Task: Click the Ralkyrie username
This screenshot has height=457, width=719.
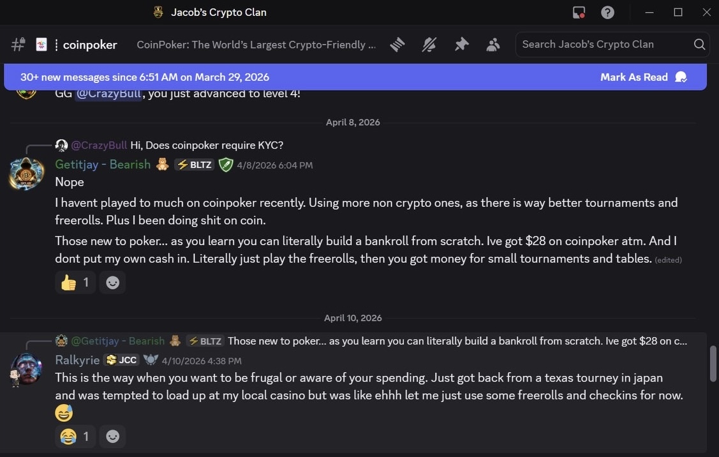Action: tap(77, 361)
